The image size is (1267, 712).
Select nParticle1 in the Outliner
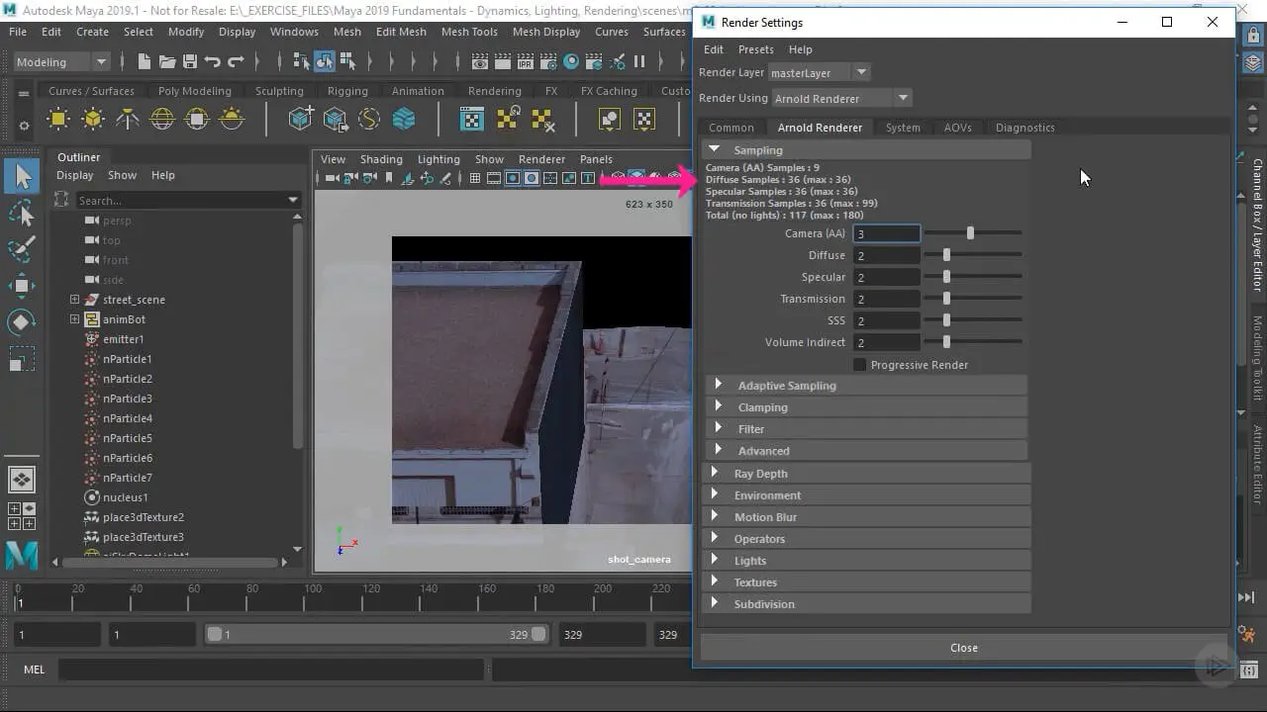(x=127, y=359)
